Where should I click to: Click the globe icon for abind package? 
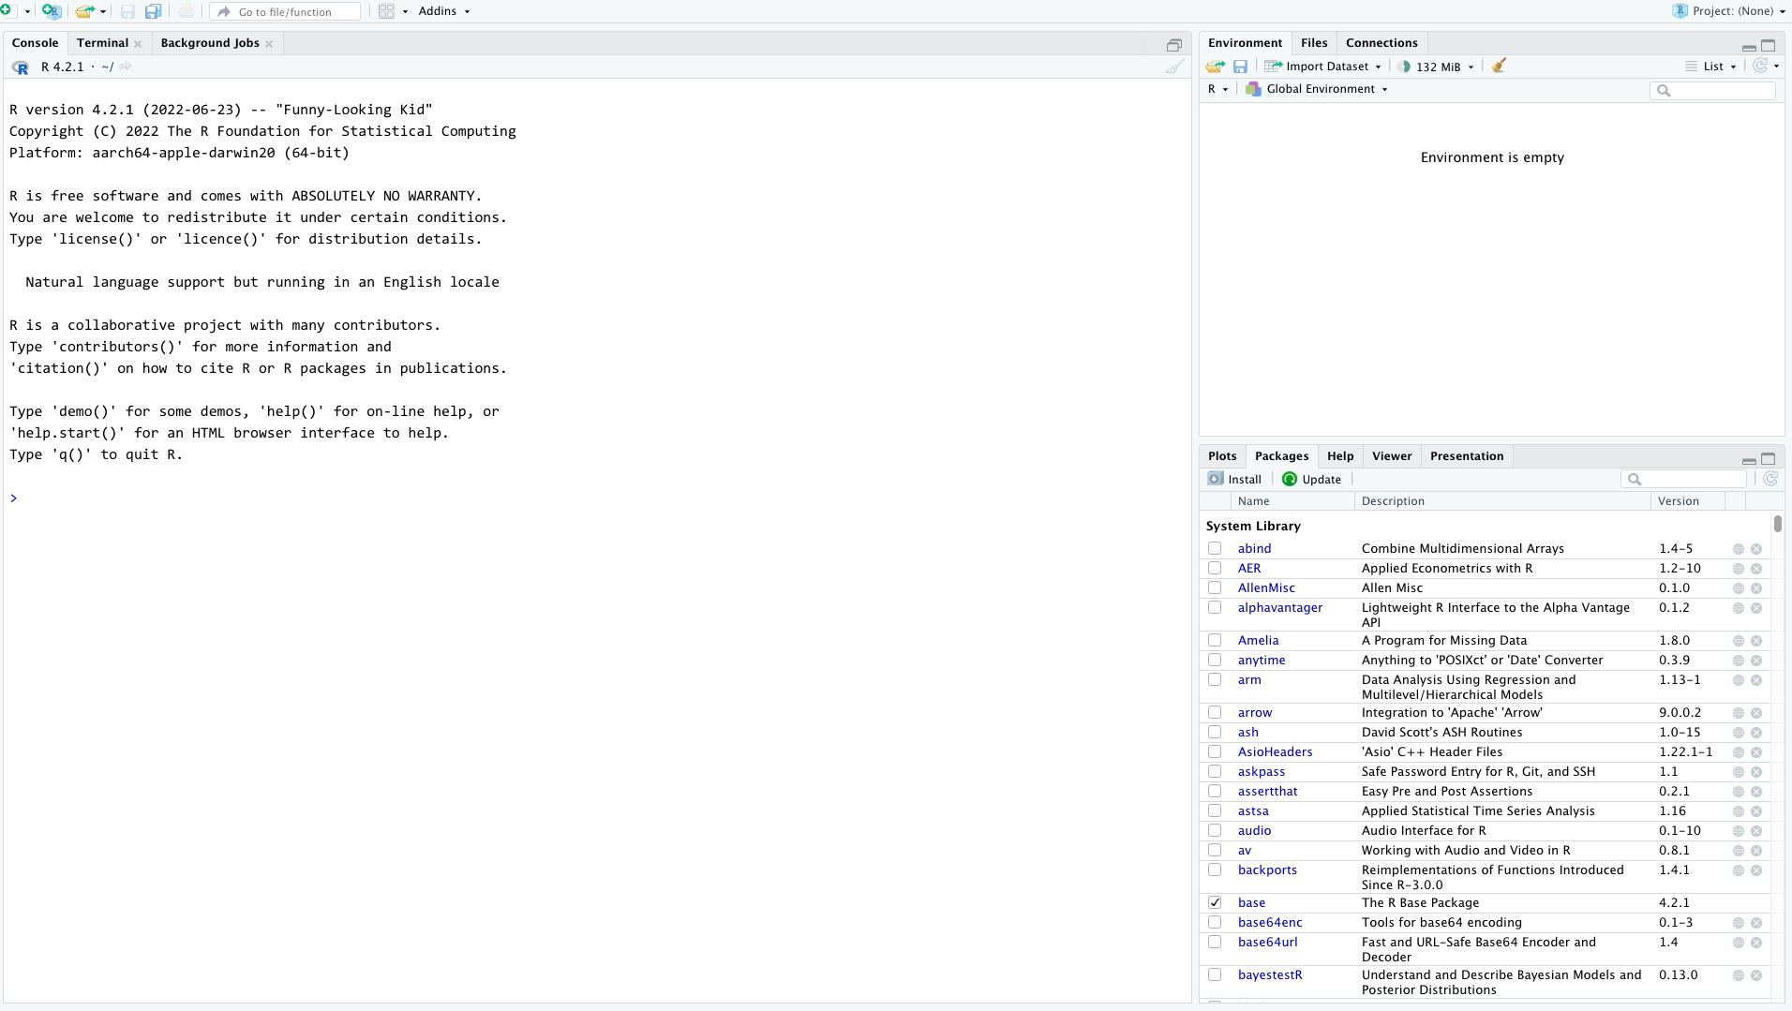pos(1738,549)
